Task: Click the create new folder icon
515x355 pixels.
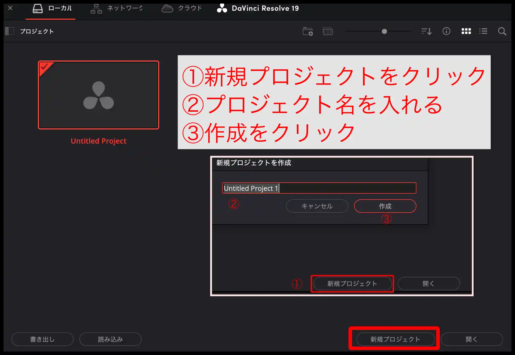Action: (308, 31)
